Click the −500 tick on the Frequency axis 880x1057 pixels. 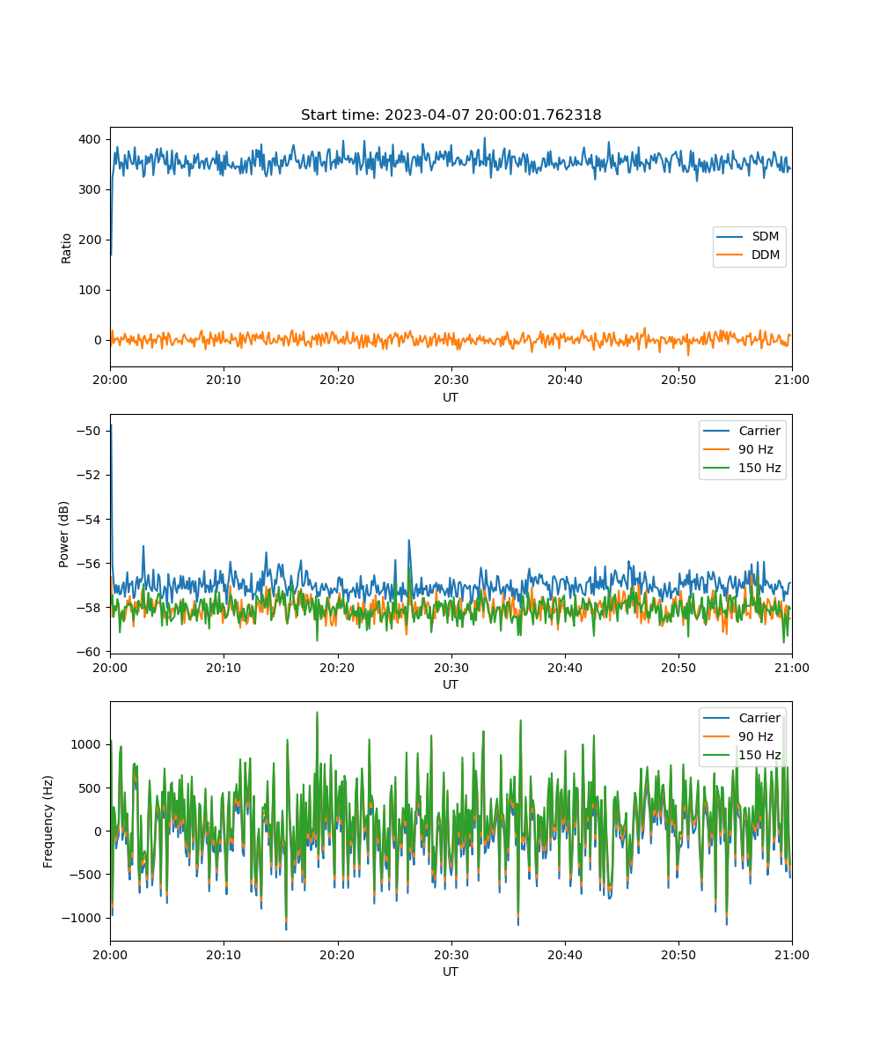point(86,874)
